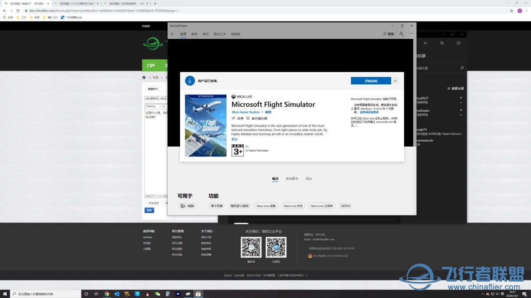The height and width of the screenshot is (298, 531).
Task: Switch to the 系统要求 tab
Action: (292, 179)
